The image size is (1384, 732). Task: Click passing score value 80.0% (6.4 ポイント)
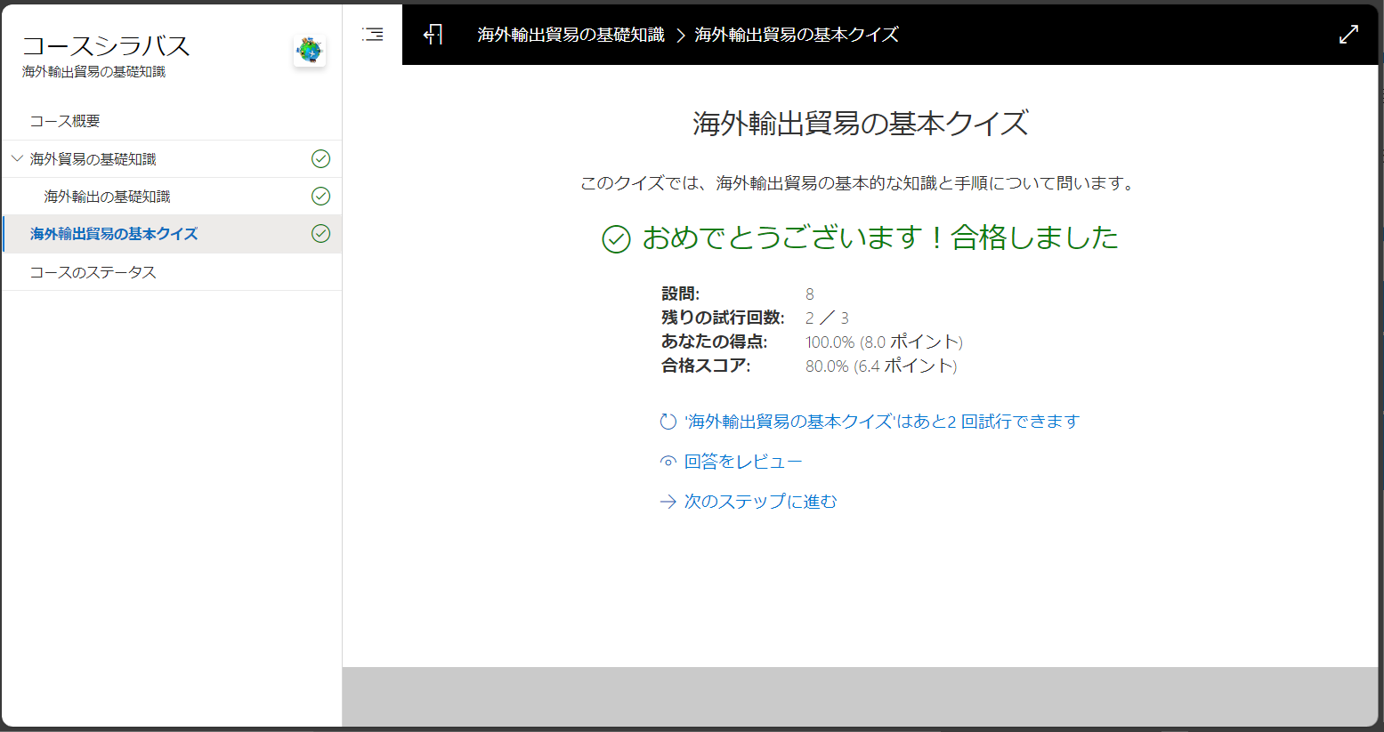(881, 366)
